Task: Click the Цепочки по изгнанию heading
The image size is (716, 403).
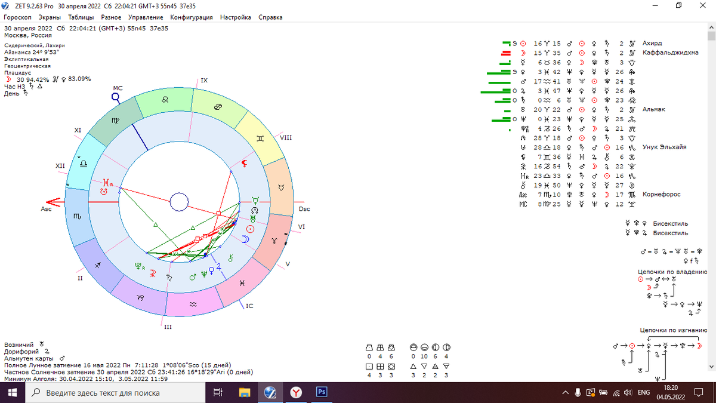Action: point(673,330)
